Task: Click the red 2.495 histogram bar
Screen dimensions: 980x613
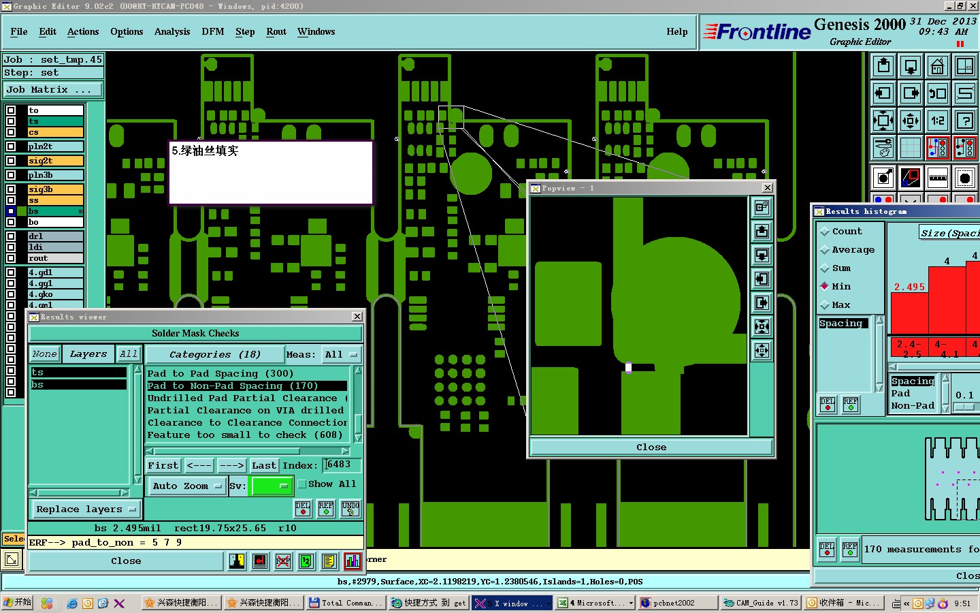Action: pos(910,313)
